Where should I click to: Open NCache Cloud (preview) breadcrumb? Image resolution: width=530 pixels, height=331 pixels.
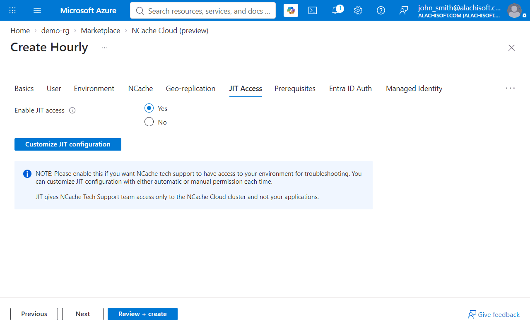[170, 31]
